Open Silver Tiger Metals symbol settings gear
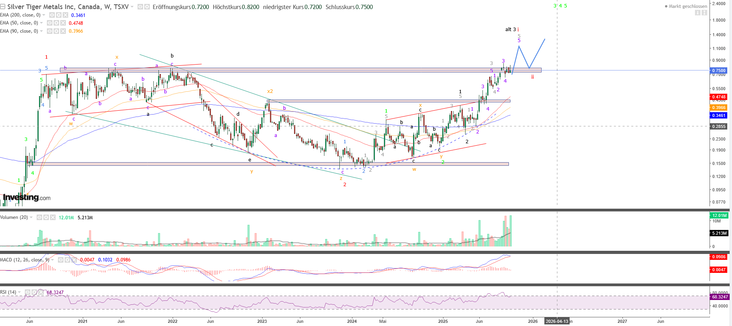This screenshot has height=326, width=732. (147, 7)
